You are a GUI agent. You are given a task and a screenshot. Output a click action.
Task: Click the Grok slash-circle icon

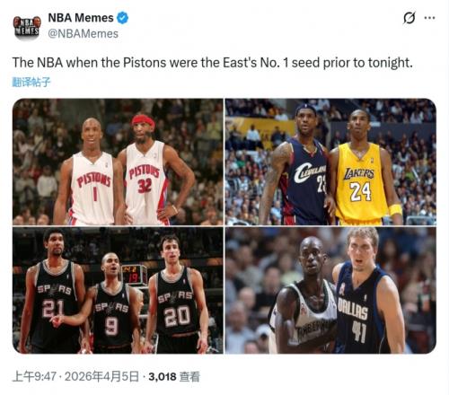click(409, 18)
